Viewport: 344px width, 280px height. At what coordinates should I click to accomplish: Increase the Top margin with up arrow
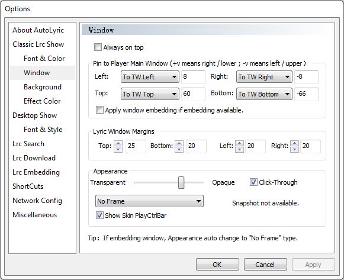click(x=118, y=143)
